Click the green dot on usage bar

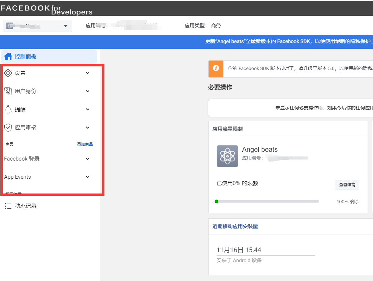pyautogui.click(x=216, y=202)
